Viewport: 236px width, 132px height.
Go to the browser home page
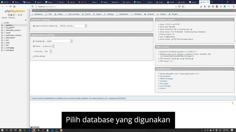[x=14, y=7]
